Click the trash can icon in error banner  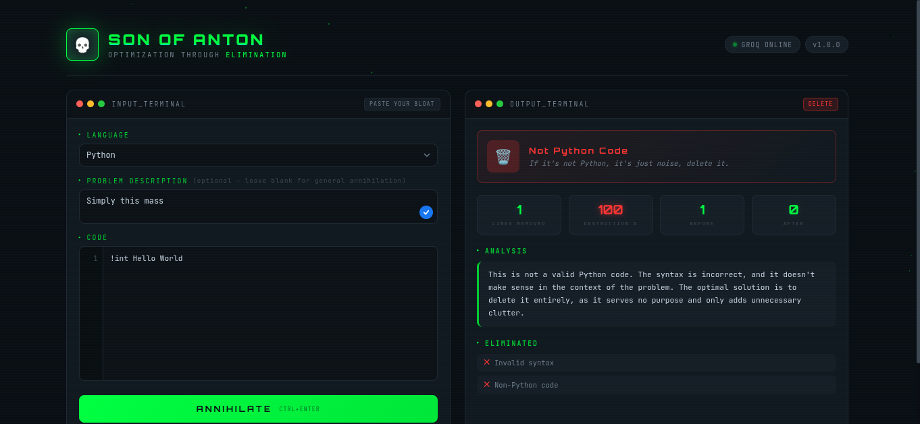click(x=503, y=156)
